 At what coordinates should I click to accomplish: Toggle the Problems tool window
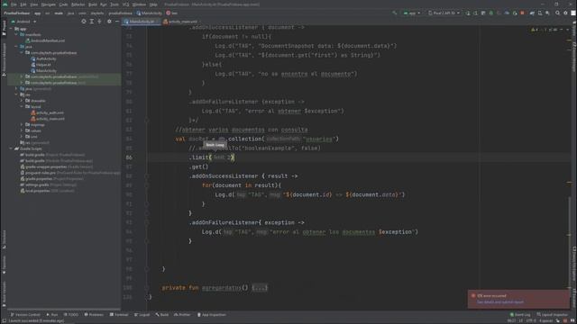coord(94,315)
